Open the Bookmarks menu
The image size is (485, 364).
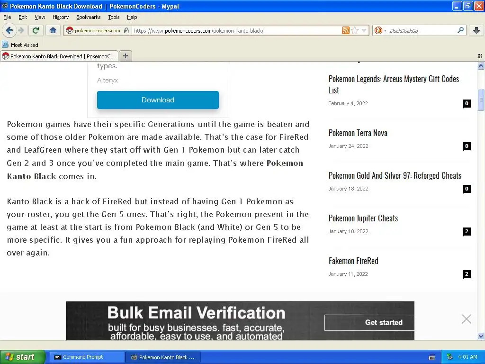[88, 17]
